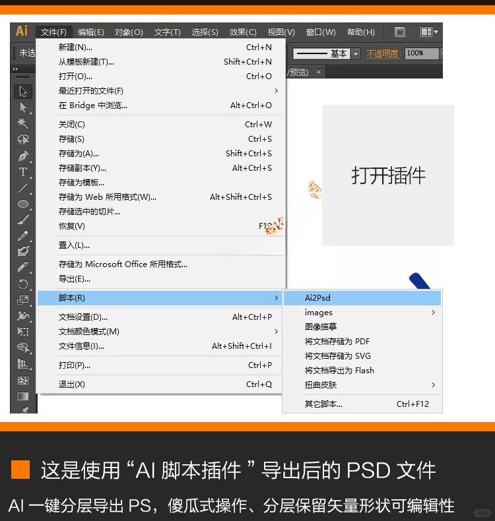
Task: Select the Paintbrush tool
Action: (23, 220)
